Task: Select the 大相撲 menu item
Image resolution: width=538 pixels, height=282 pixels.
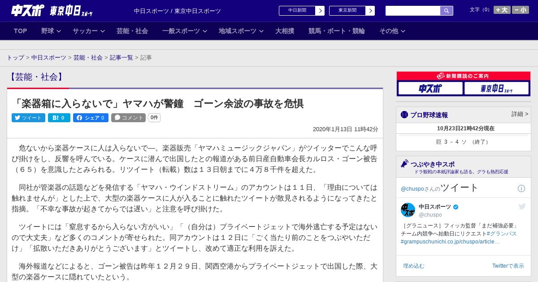Action: point(285,31)
